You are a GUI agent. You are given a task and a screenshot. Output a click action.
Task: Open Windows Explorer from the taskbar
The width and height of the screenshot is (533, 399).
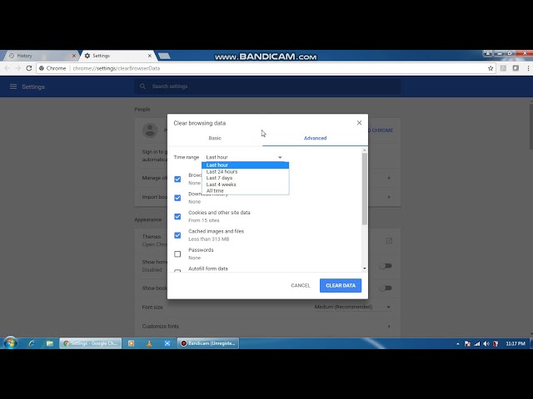click(x=50, y=343)
